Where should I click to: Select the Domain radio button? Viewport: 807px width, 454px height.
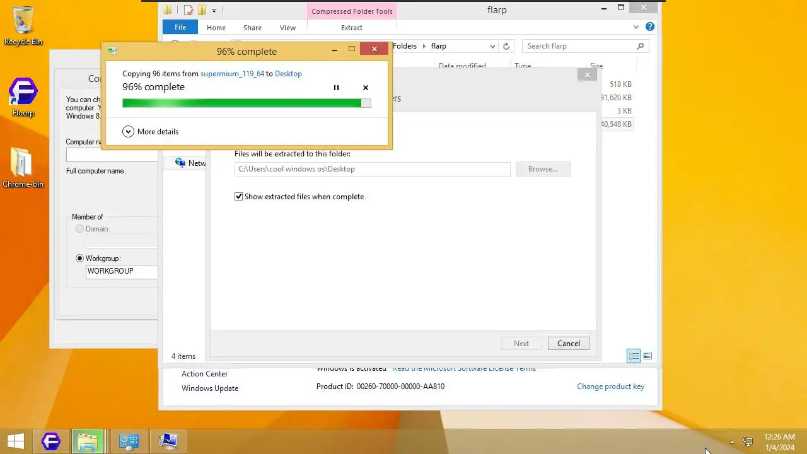point(79,229)
